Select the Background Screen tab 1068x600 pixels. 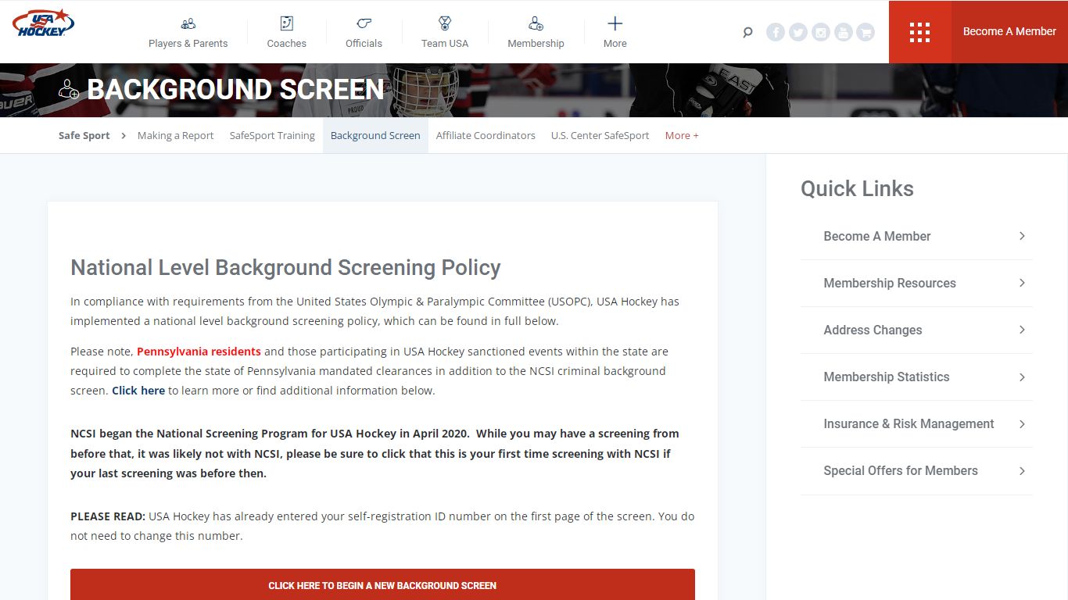375,136
